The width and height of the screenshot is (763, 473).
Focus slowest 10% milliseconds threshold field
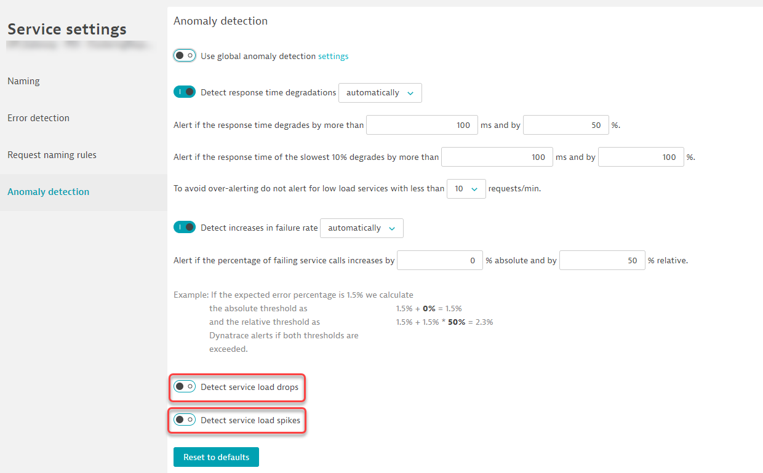tap(497, 157)
